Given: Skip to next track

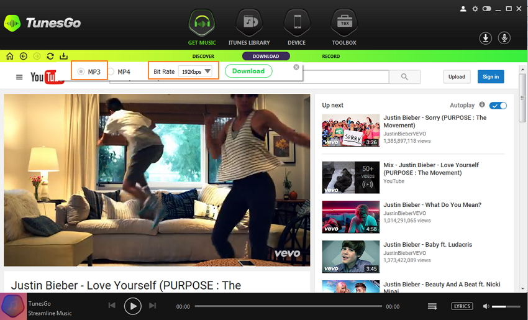Looking at the screenshot, I should tap(153, 306).
